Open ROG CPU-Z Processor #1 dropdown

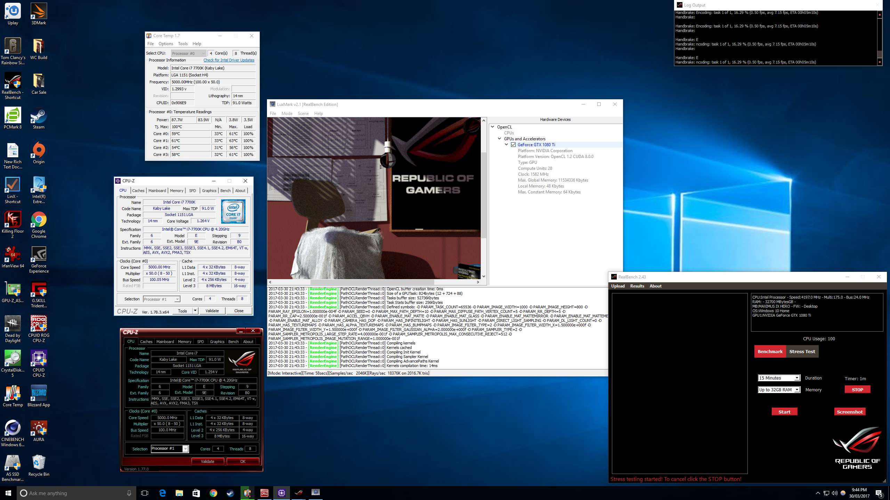170,449
